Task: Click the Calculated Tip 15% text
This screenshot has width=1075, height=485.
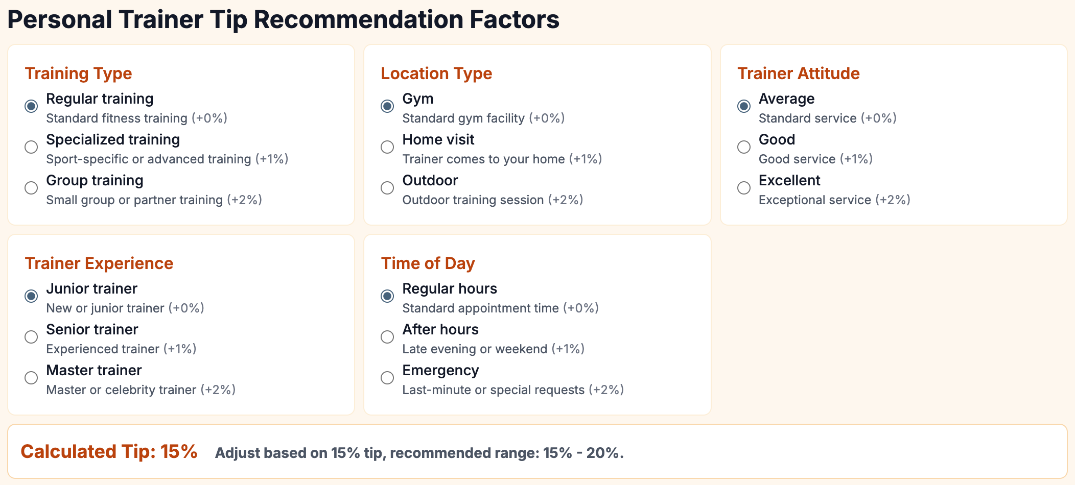Action: point(109,452)
